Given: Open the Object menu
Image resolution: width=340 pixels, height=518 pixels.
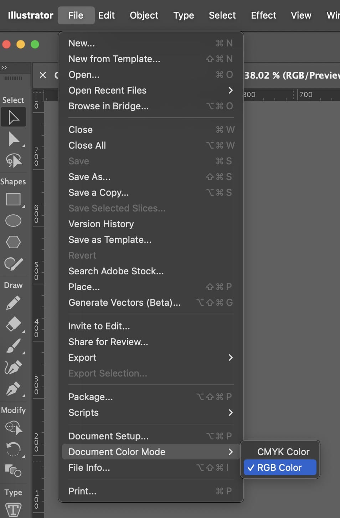Looking at the screenshot, I should coord(144,15).
